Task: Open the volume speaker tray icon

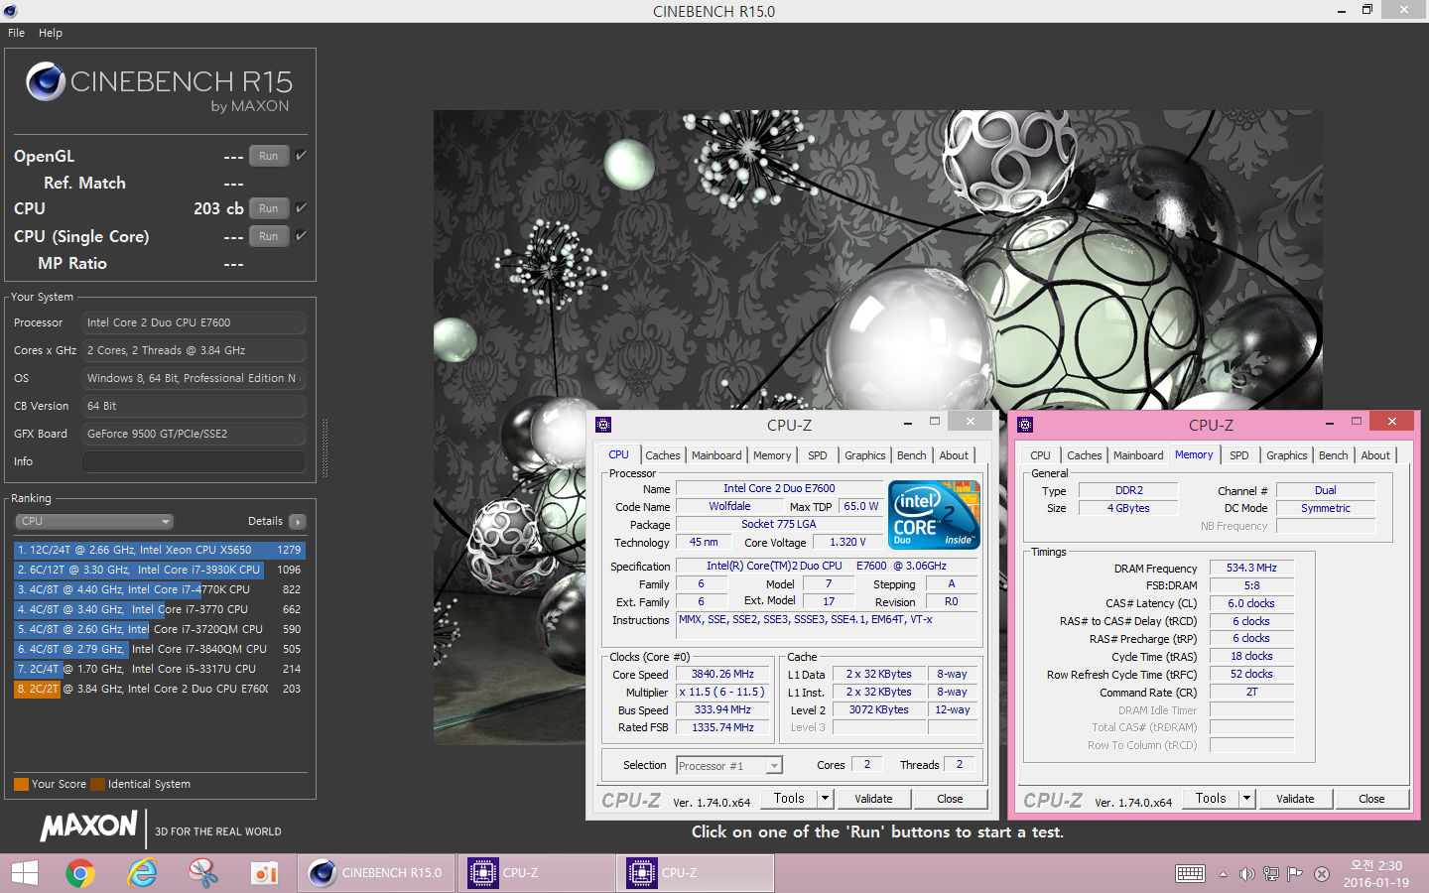Action: tap(1246, 874)
